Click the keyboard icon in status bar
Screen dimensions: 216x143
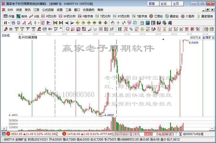(4, 134)
